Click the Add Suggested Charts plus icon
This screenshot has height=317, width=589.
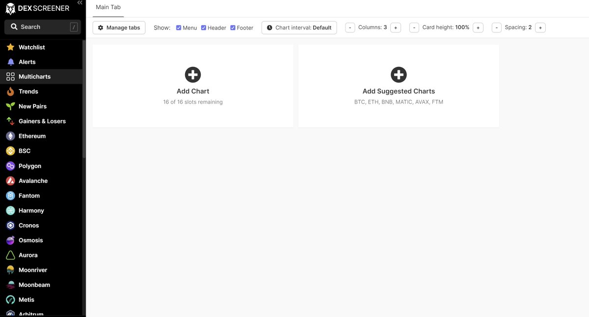click(399, 75)
